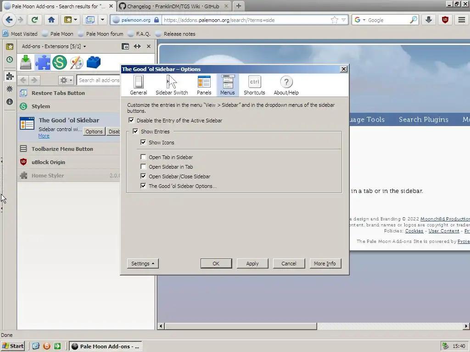Switch to the Changelog GitHub browser tab
The image size is (470, 352).
[173, 6]
